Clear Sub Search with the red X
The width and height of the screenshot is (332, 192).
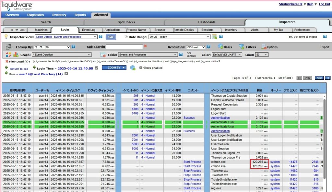[145, 46]
